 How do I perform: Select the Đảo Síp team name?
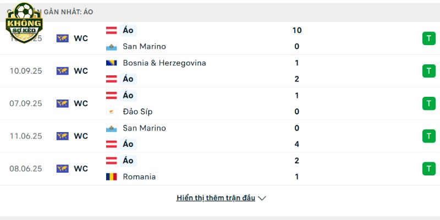[x=137, y=112]
